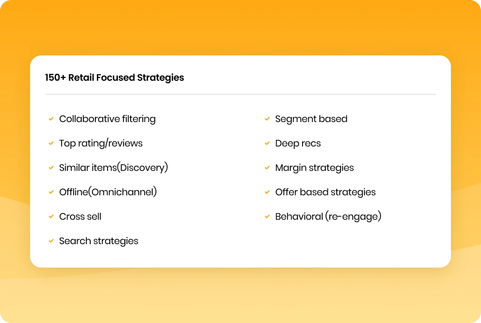Screen dimensions: 481x323
Task: Click the 150+ Retail Focused Strategies heading
Action: point(115,77)
